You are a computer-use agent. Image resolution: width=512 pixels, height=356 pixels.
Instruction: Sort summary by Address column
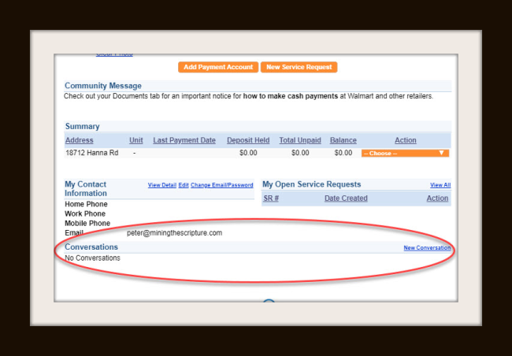[80, 140]
